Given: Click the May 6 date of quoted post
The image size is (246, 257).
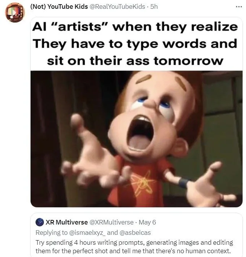Looking at the screenshot, I should (147, 222).
